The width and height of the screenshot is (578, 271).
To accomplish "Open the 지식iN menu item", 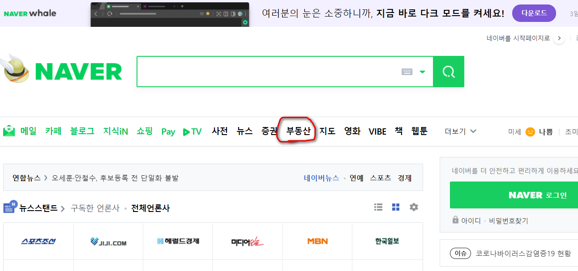I will click(116, 131).
